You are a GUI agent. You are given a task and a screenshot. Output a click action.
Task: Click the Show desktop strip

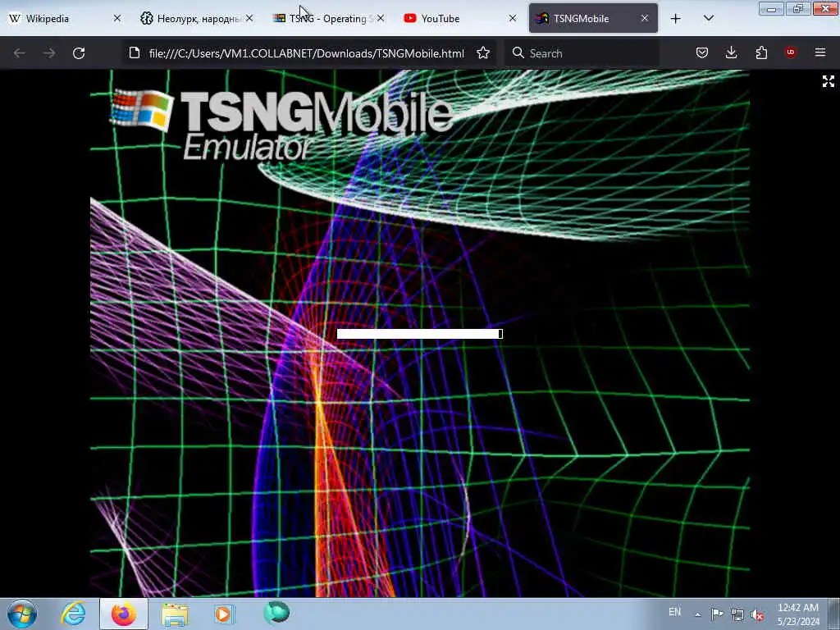(x=834, y=614)
